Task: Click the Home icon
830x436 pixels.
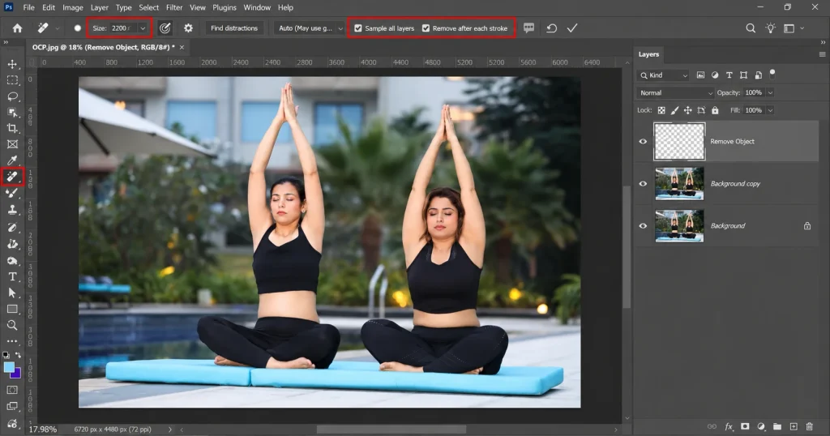Action: tap(18, 28)
